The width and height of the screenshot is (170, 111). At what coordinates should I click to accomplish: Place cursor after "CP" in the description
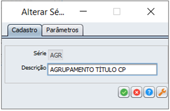pyautogui.click(x=126, y=70)
